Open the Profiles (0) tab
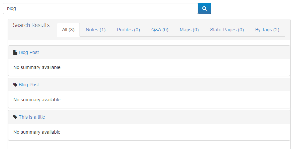Image resolution: width=300 pixels, height=149 pixels. 128,30
